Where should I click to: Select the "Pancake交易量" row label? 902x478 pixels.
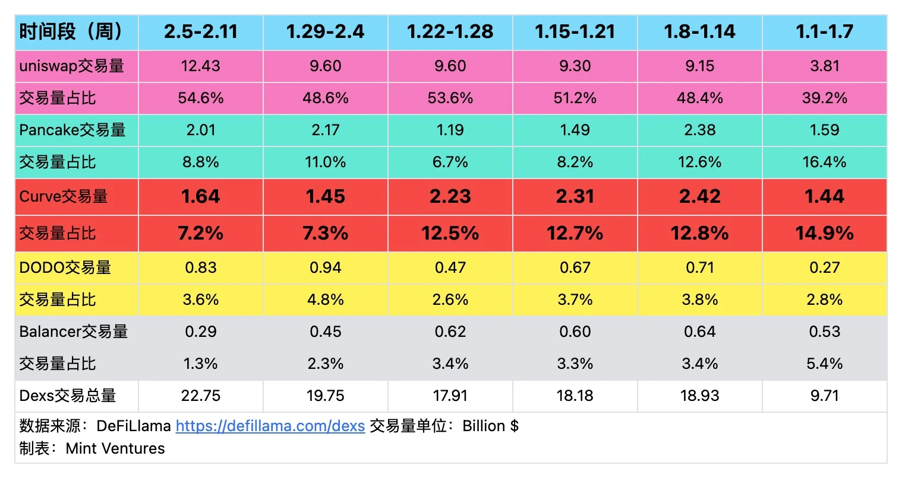[x=72, y=130]
